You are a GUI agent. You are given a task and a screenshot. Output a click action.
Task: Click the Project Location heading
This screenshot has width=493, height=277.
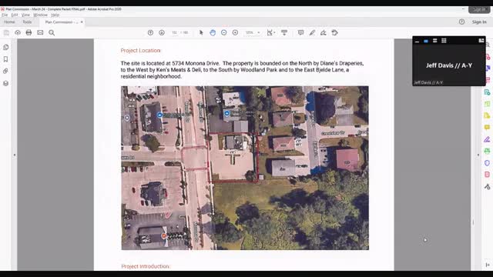pyautogui.click(x=140, y=51)
